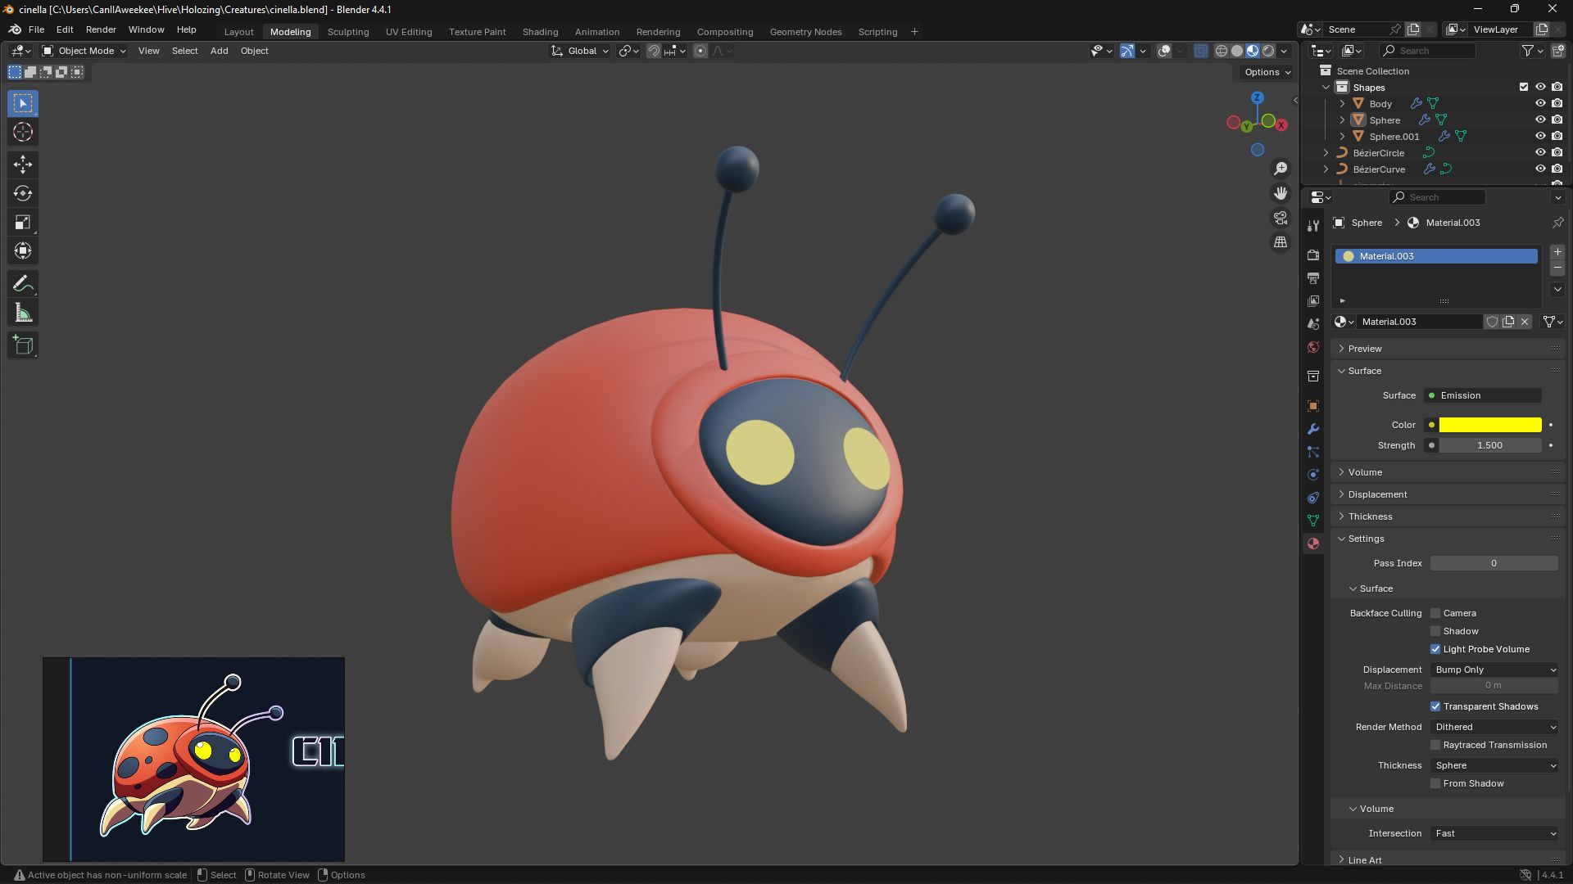The width and height of the screenshot is (1573, 884).
Task: Open the File menu
Action: click(36, 29)
